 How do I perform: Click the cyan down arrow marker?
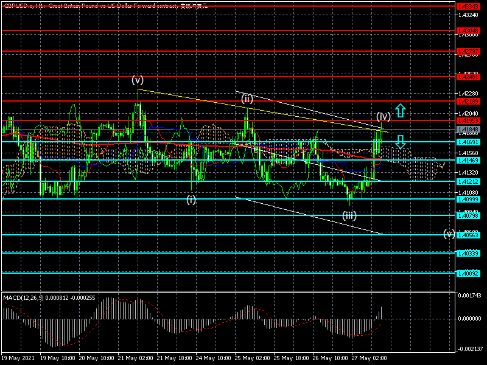(400, 142)
